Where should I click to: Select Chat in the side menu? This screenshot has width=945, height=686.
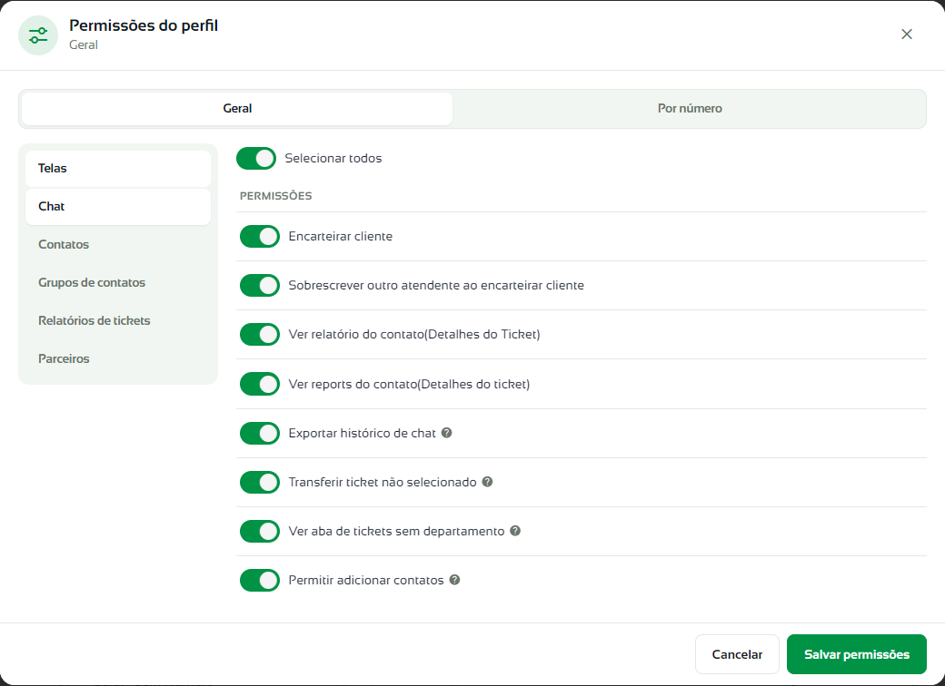[x=118, y=206]
